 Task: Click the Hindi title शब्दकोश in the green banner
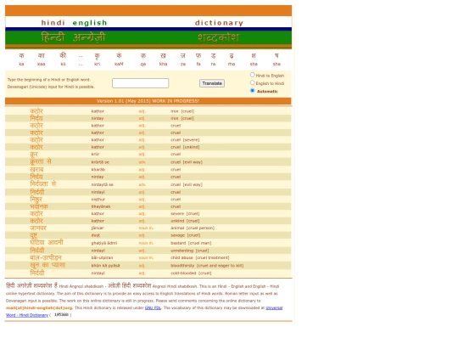(x=219, y=37)
